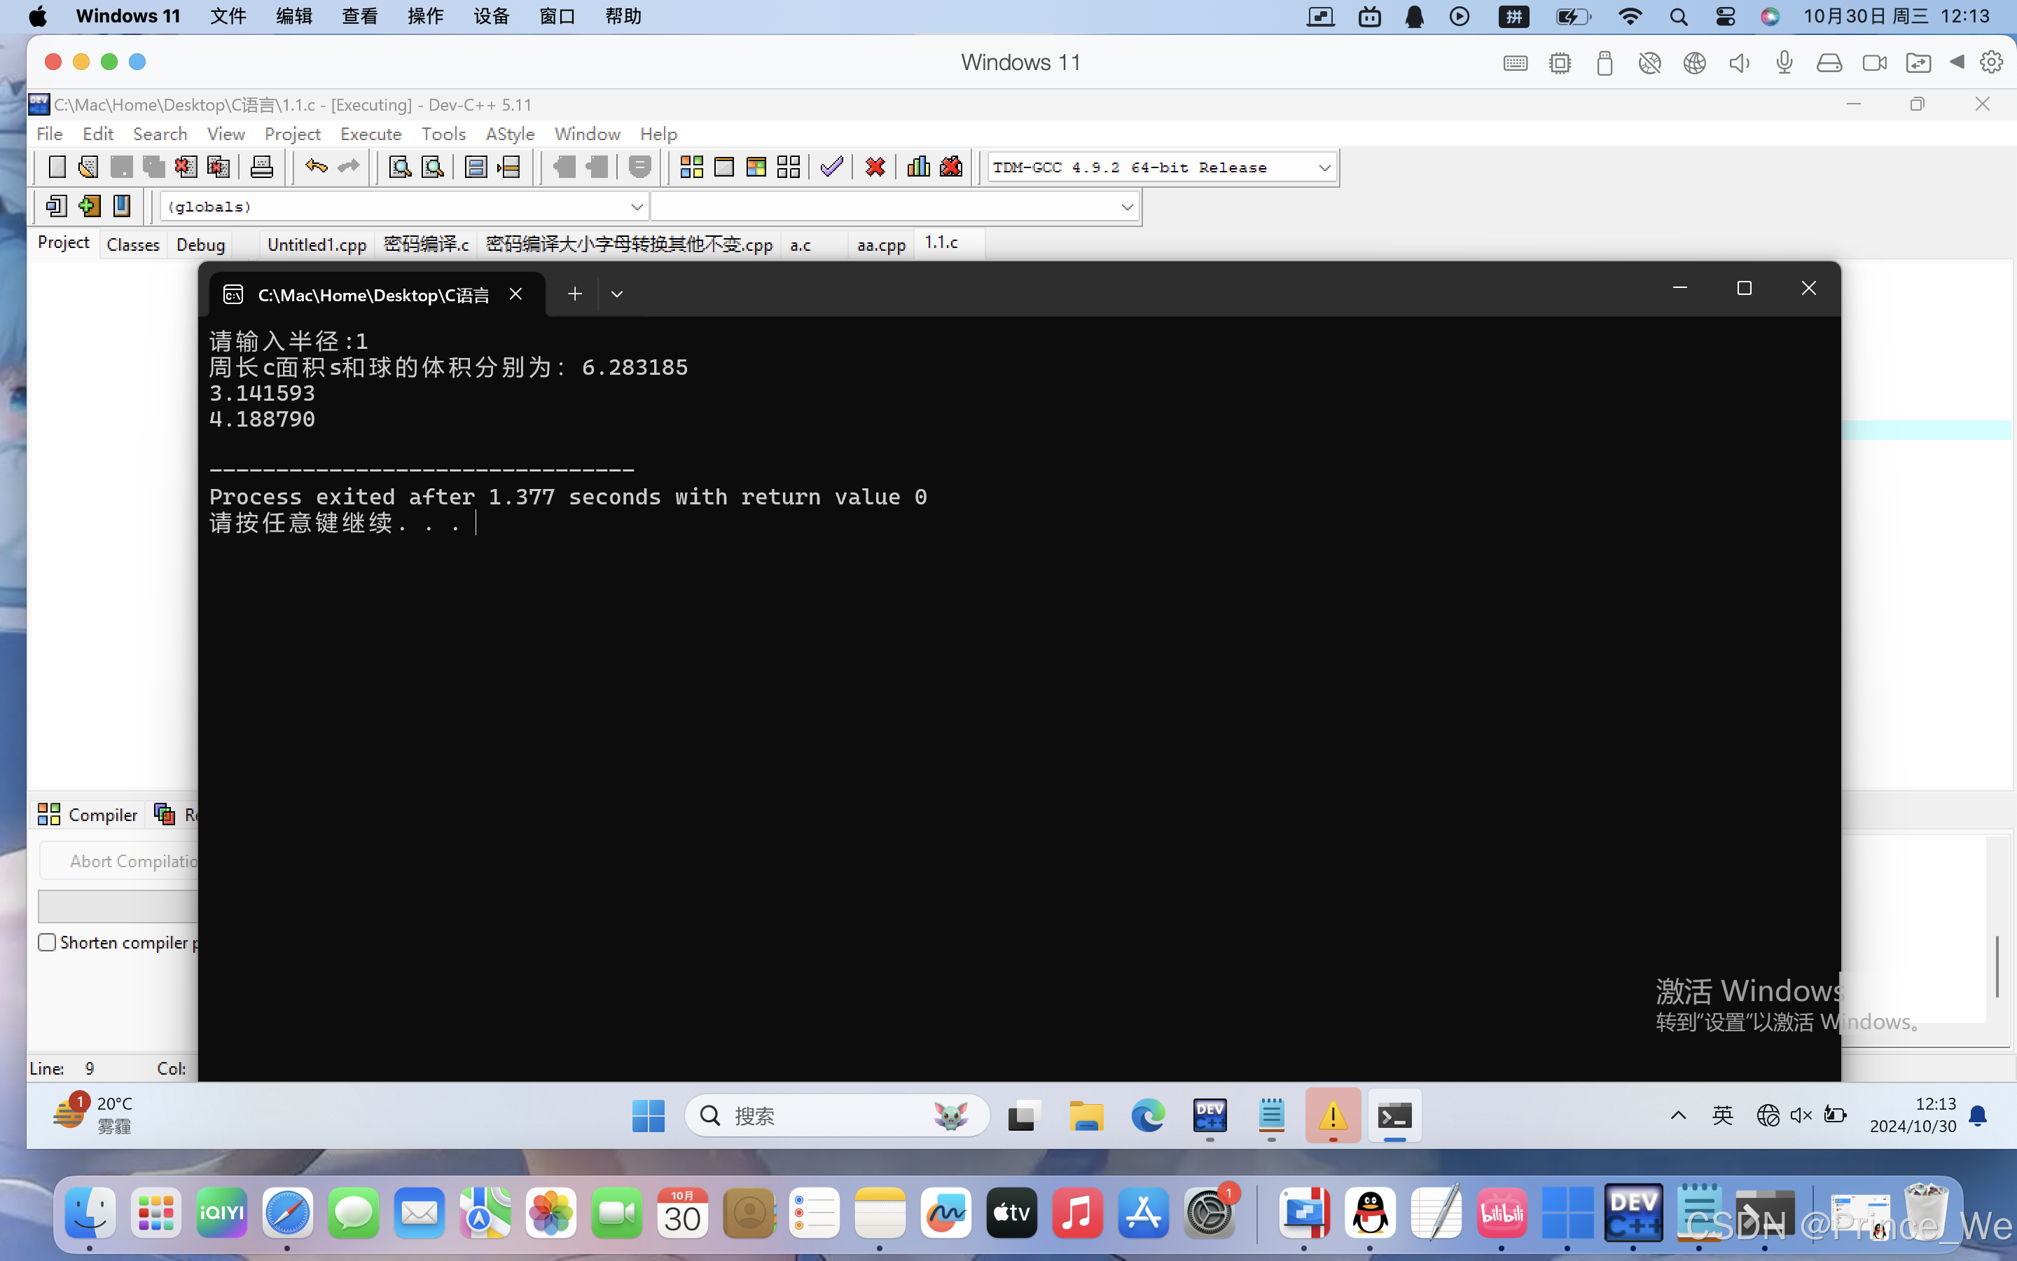Click the Abort Compilation button
2017x1261 pixels.
pyautogui.click(x=125, y=861)
